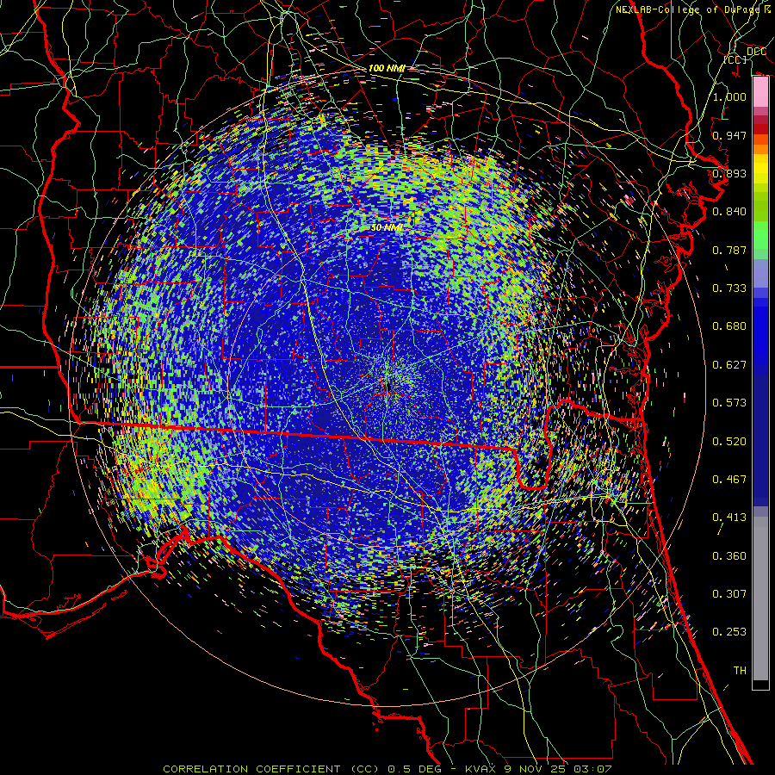Click the 0.680 legend value
Image resolution: width=775 pixels, height=775 pixels.
click(729, 326)
